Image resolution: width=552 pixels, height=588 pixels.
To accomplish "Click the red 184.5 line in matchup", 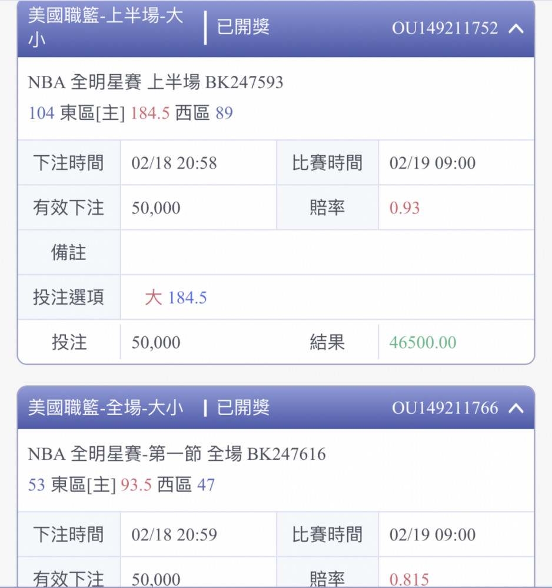I will click(x=149, y=113).
